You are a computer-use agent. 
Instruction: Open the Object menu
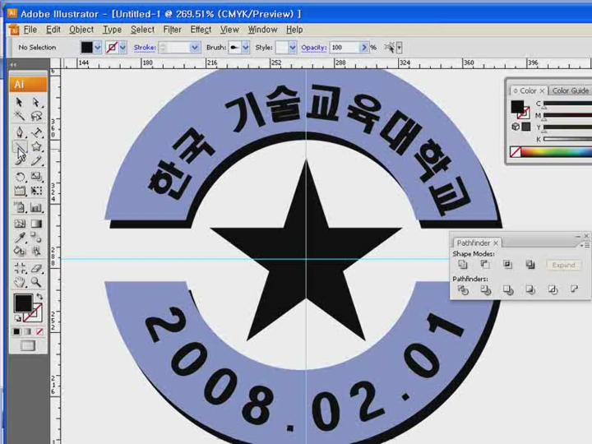tap(81, 30)
